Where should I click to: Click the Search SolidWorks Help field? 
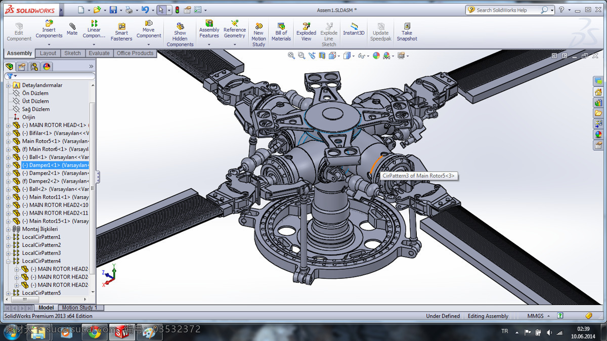[508, 10]
